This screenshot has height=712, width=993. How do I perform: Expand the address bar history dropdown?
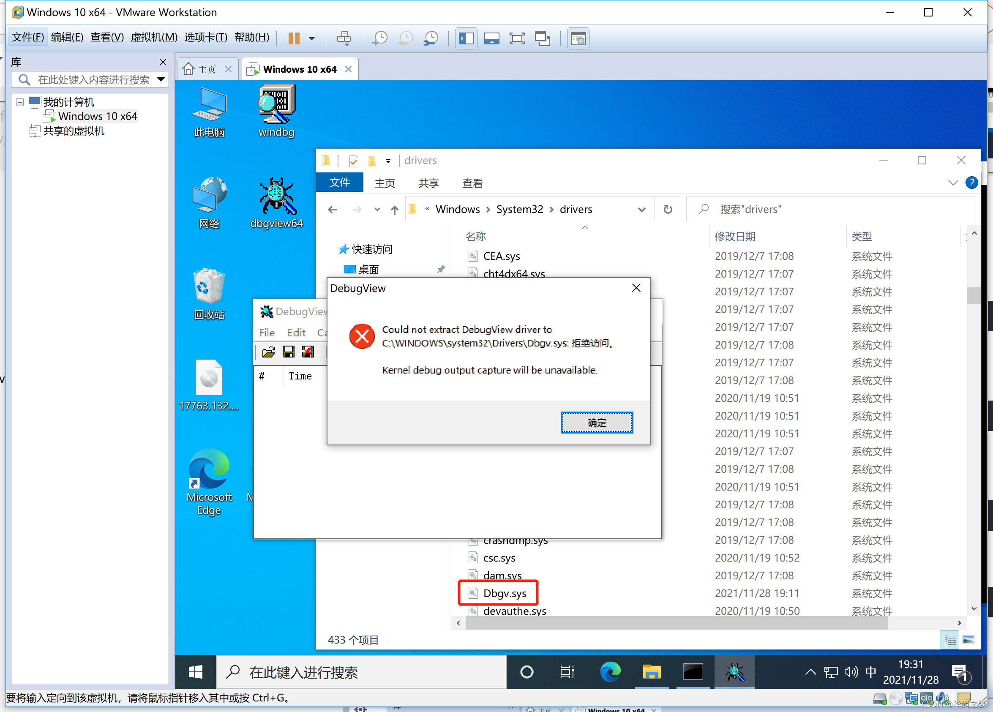tap(641, 209)
